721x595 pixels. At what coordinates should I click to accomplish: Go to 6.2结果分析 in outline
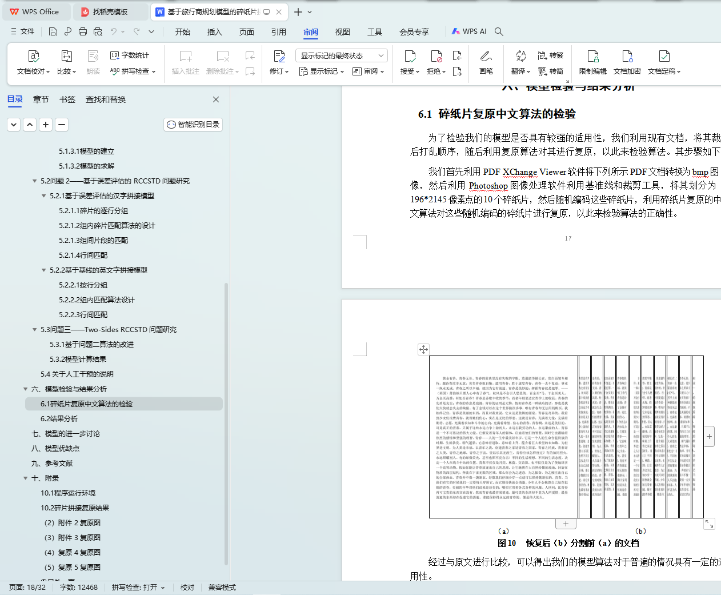[x=59, y=419]
